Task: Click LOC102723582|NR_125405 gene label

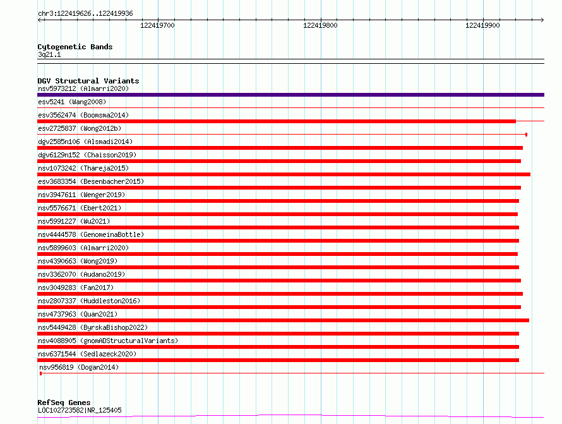Action: click(x=80, y=410)
